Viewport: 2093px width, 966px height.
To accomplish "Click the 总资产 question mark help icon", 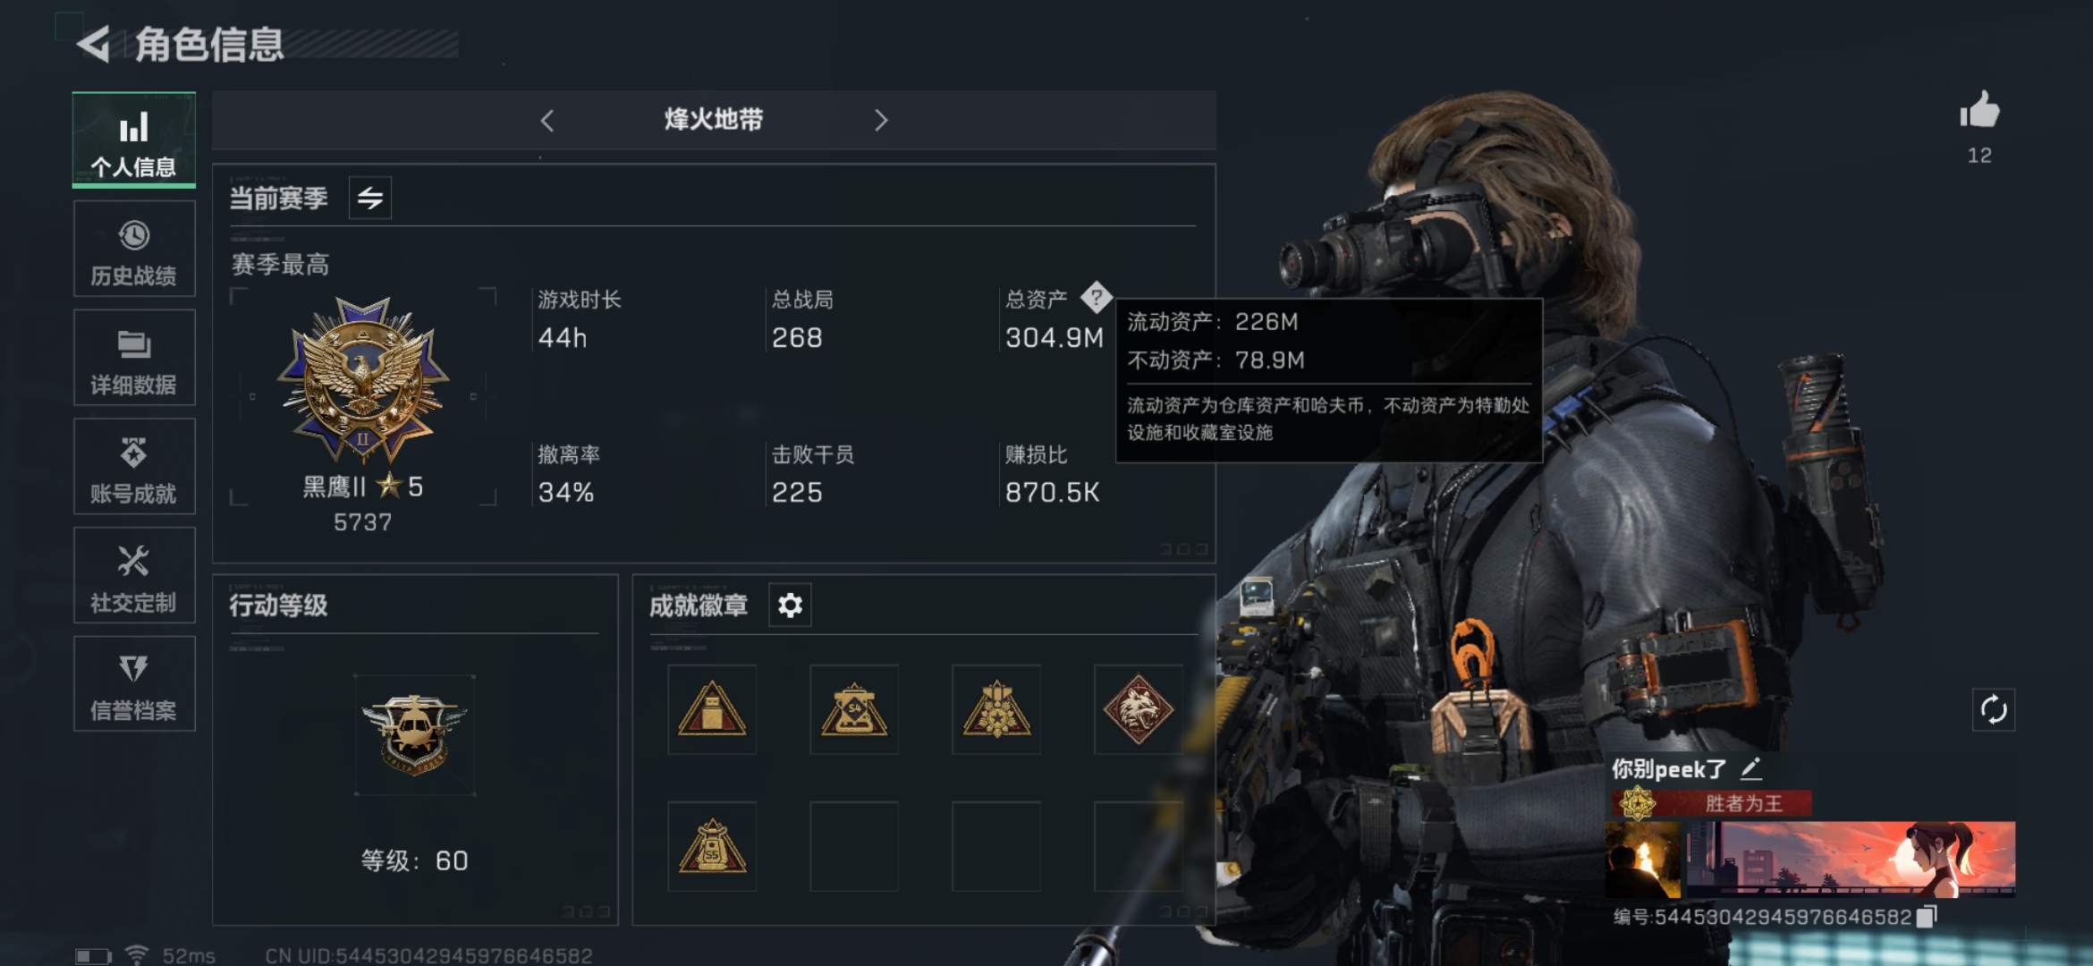I will point(1096,297).
